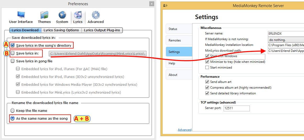Click MediaMonkey Remote Server title bar icon
The height and width of the screenshot is (140, 304).
(165, 6)
